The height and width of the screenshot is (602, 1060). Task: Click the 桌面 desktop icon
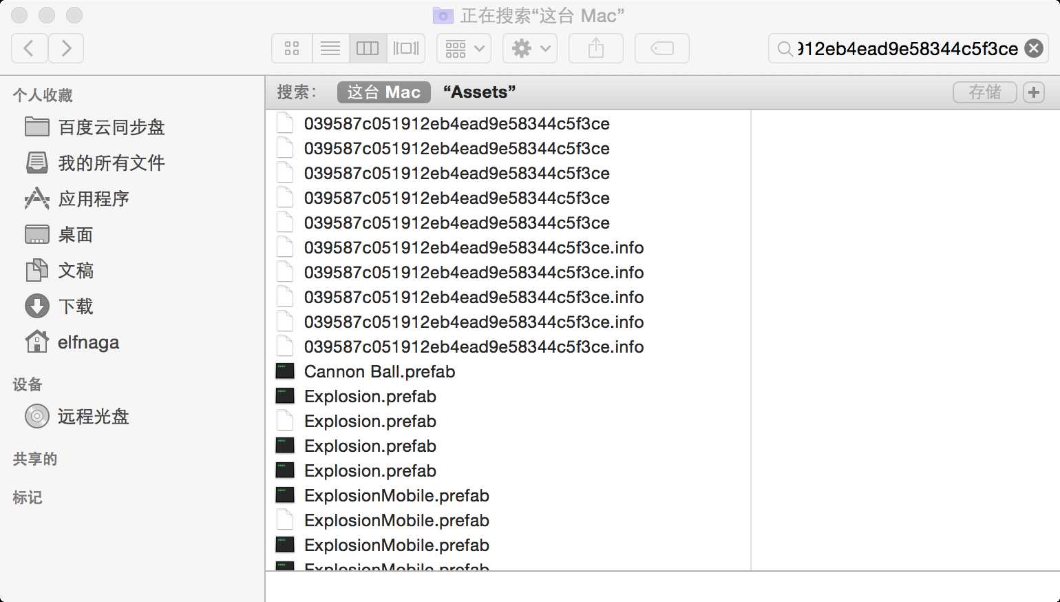coord(37,234)
